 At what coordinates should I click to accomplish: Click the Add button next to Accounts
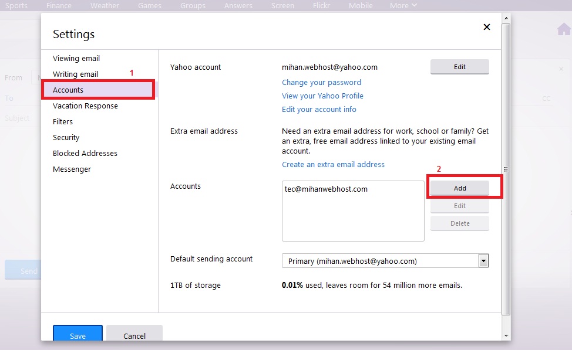pos(459,188)
